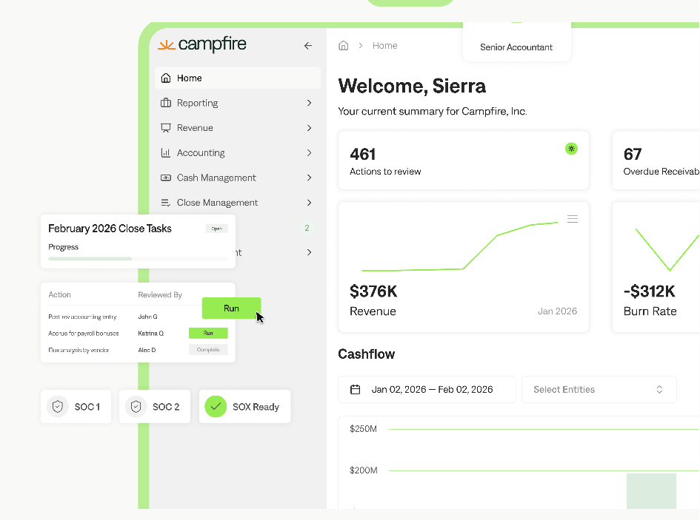This screenshot has width=700, height=520.
Task: Click the Cash Management money icon
Action: [166, 178]
